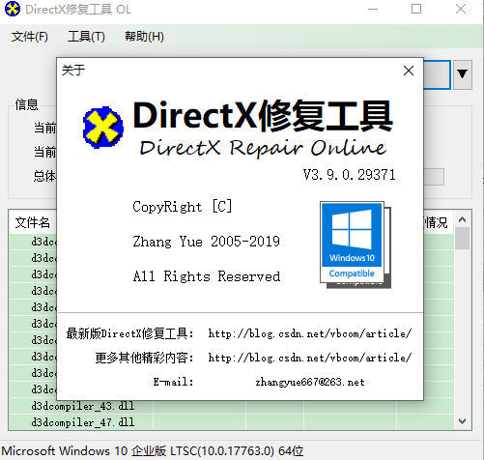This screenshot has width=484, height=460.
Task: Maximize the DirectX修复工具 window
Action: [x=416, y=9]
